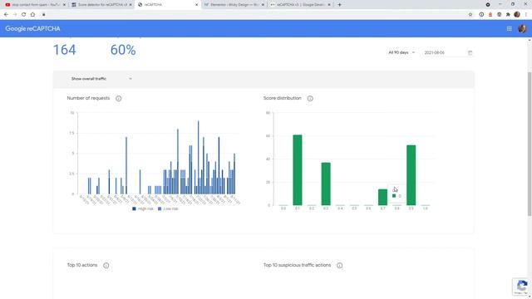Open the browser extensions puzzle icon
532x299 pixels.
[x=508, y=15]
